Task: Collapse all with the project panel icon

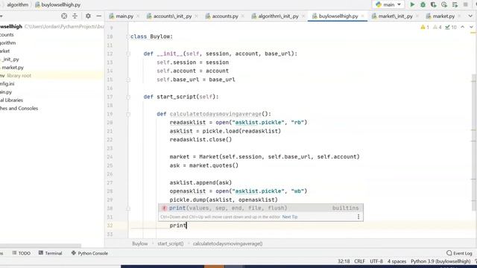Action: [75, 16]
